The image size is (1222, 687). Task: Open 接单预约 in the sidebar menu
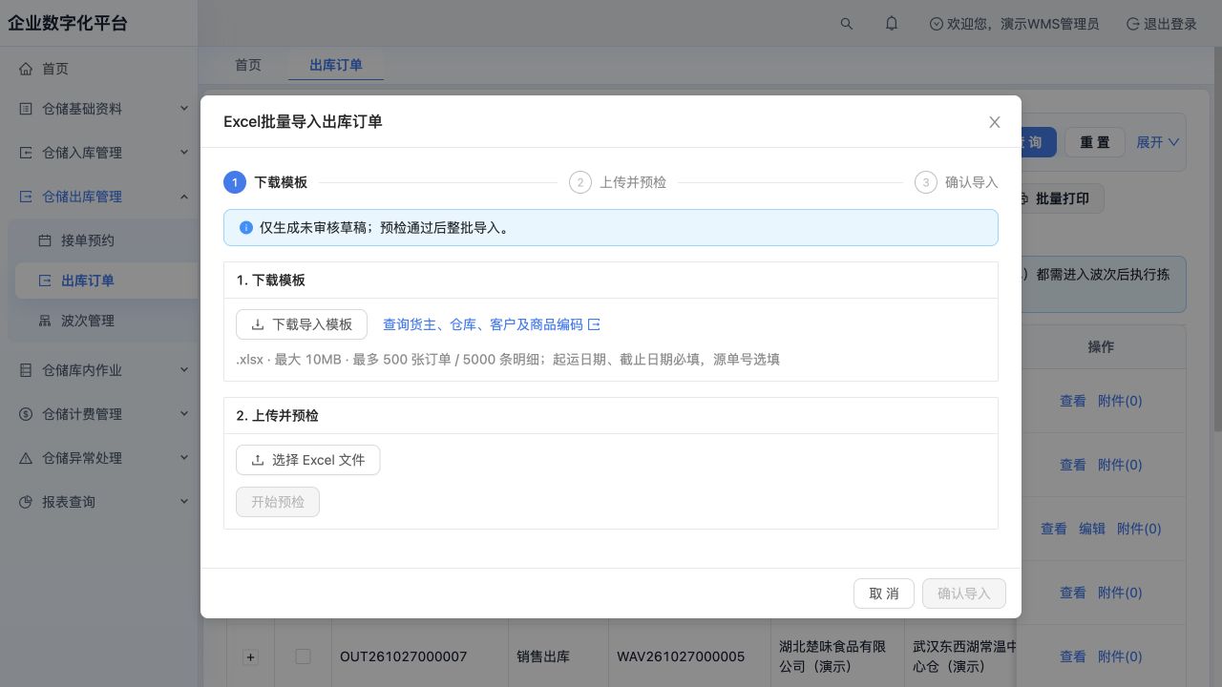click(102, 240)
